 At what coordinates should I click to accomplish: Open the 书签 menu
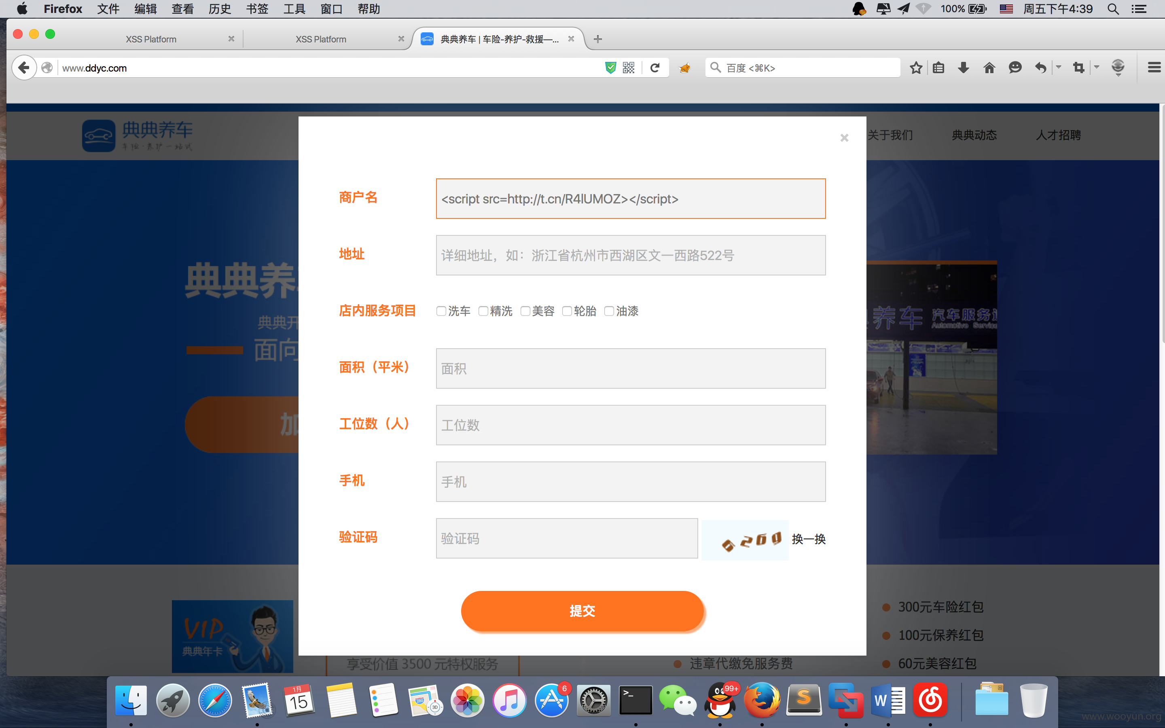pyautogui.click(x=257, y=8)
